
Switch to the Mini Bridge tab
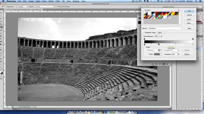coord(8,109)
